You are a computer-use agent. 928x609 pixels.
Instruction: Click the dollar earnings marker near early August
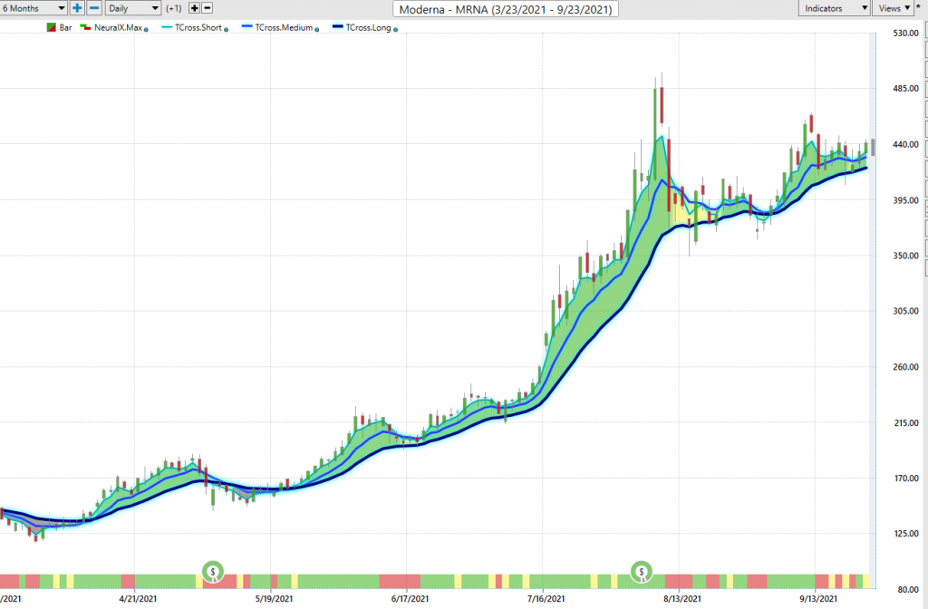pyautogui.click(x=642, y=572)
